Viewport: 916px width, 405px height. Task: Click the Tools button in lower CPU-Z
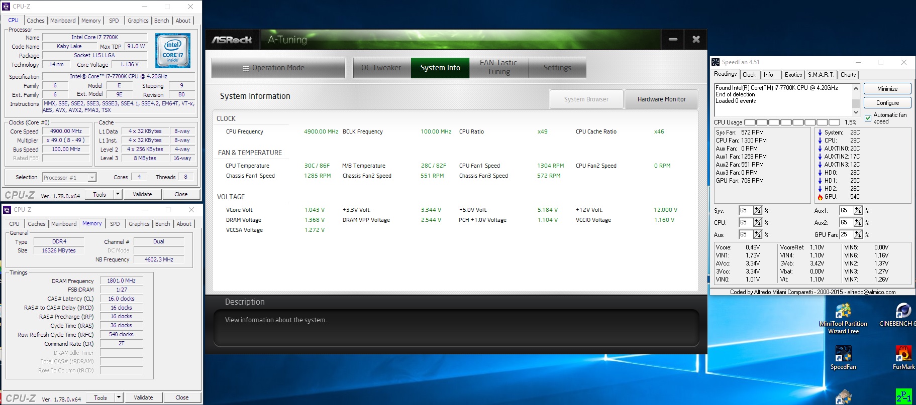(x=100, y=397)
